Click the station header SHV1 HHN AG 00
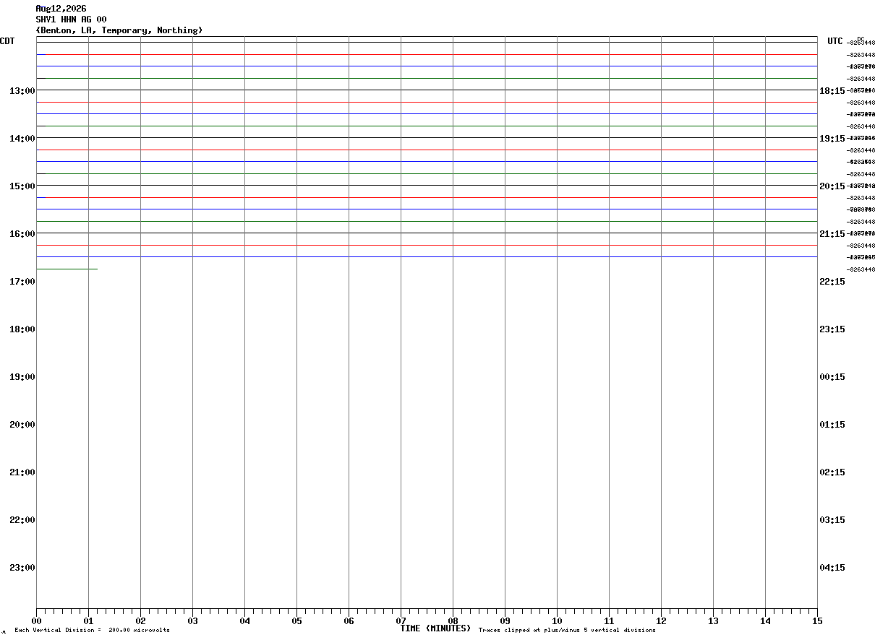Image resolution: width=875 pixels, height=640 pixels. 71,20
